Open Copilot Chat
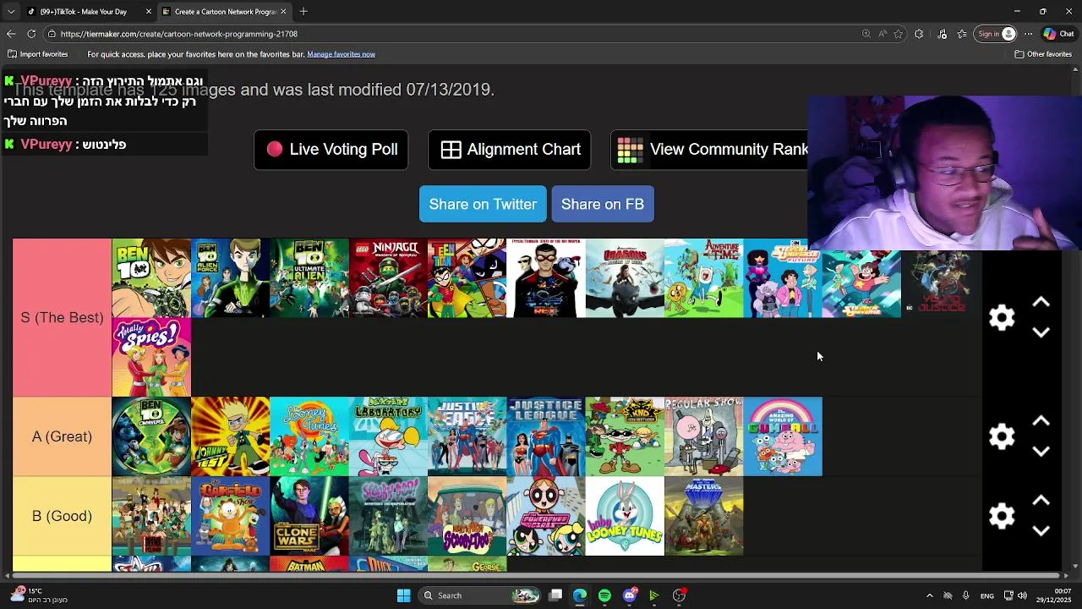Screen dimensions: 1082x609 point(1058,34)
